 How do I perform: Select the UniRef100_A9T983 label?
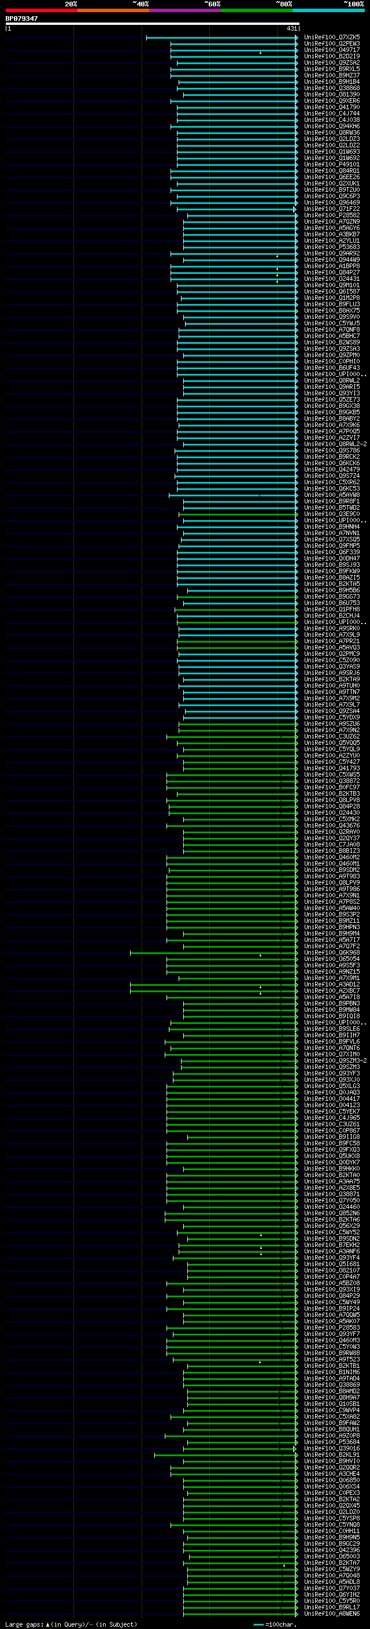pos(332,876)
